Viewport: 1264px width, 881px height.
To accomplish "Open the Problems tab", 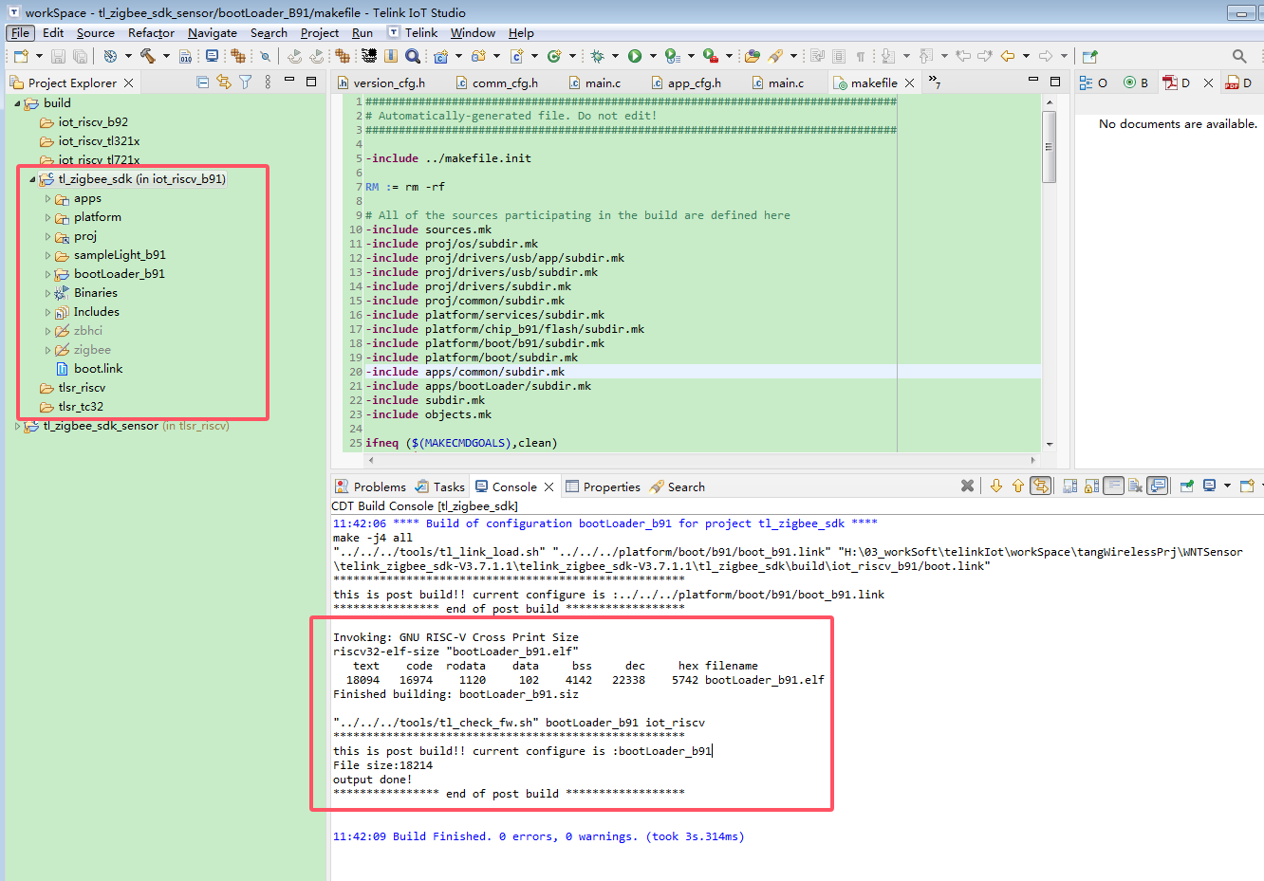I will tap(370, 486).
